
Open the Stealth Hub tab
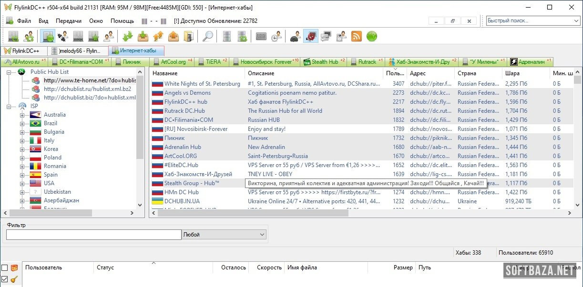[325, 62]
